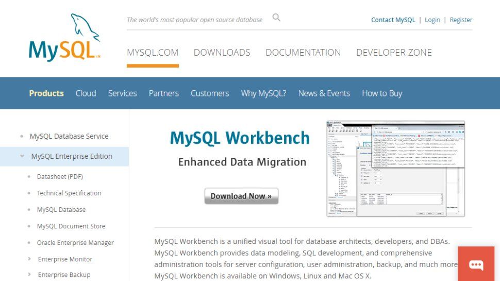Open the DOCUMENTATION tab

point(303,52)
